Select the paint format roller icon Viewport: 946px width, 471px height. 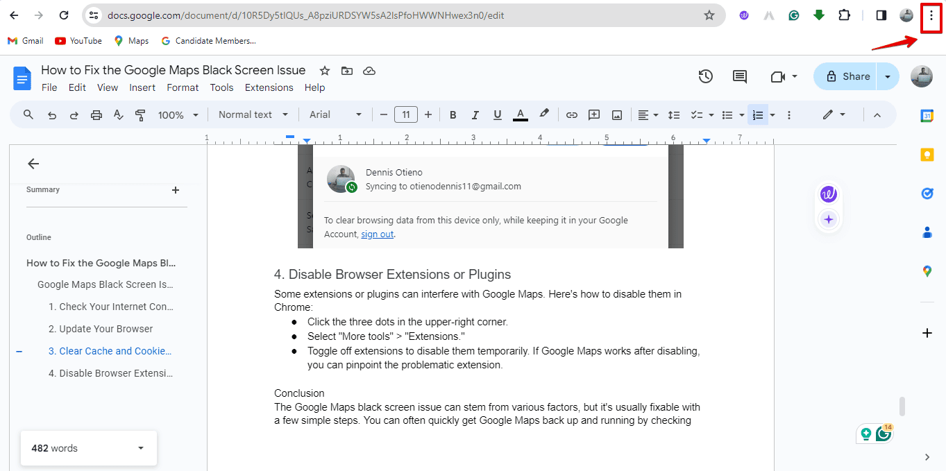coord(141,115)
